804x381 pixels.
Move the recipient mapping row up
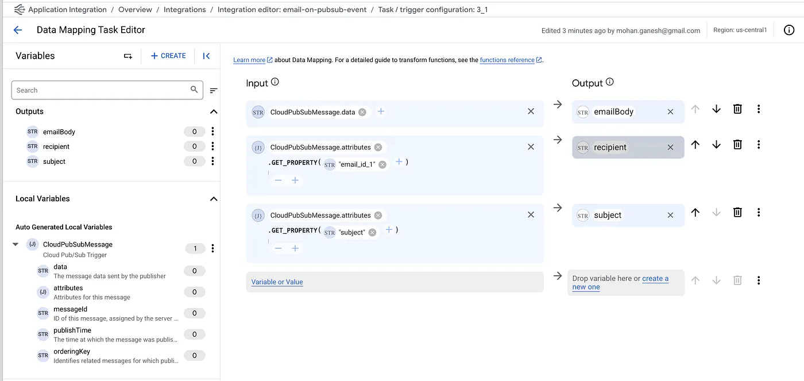coord(695,145)
